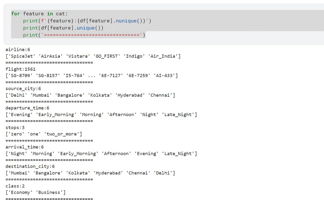Viewport: 324px width, 200px height.
Task: Click the 'destination_city:6' output line
Action: (30, 166)
